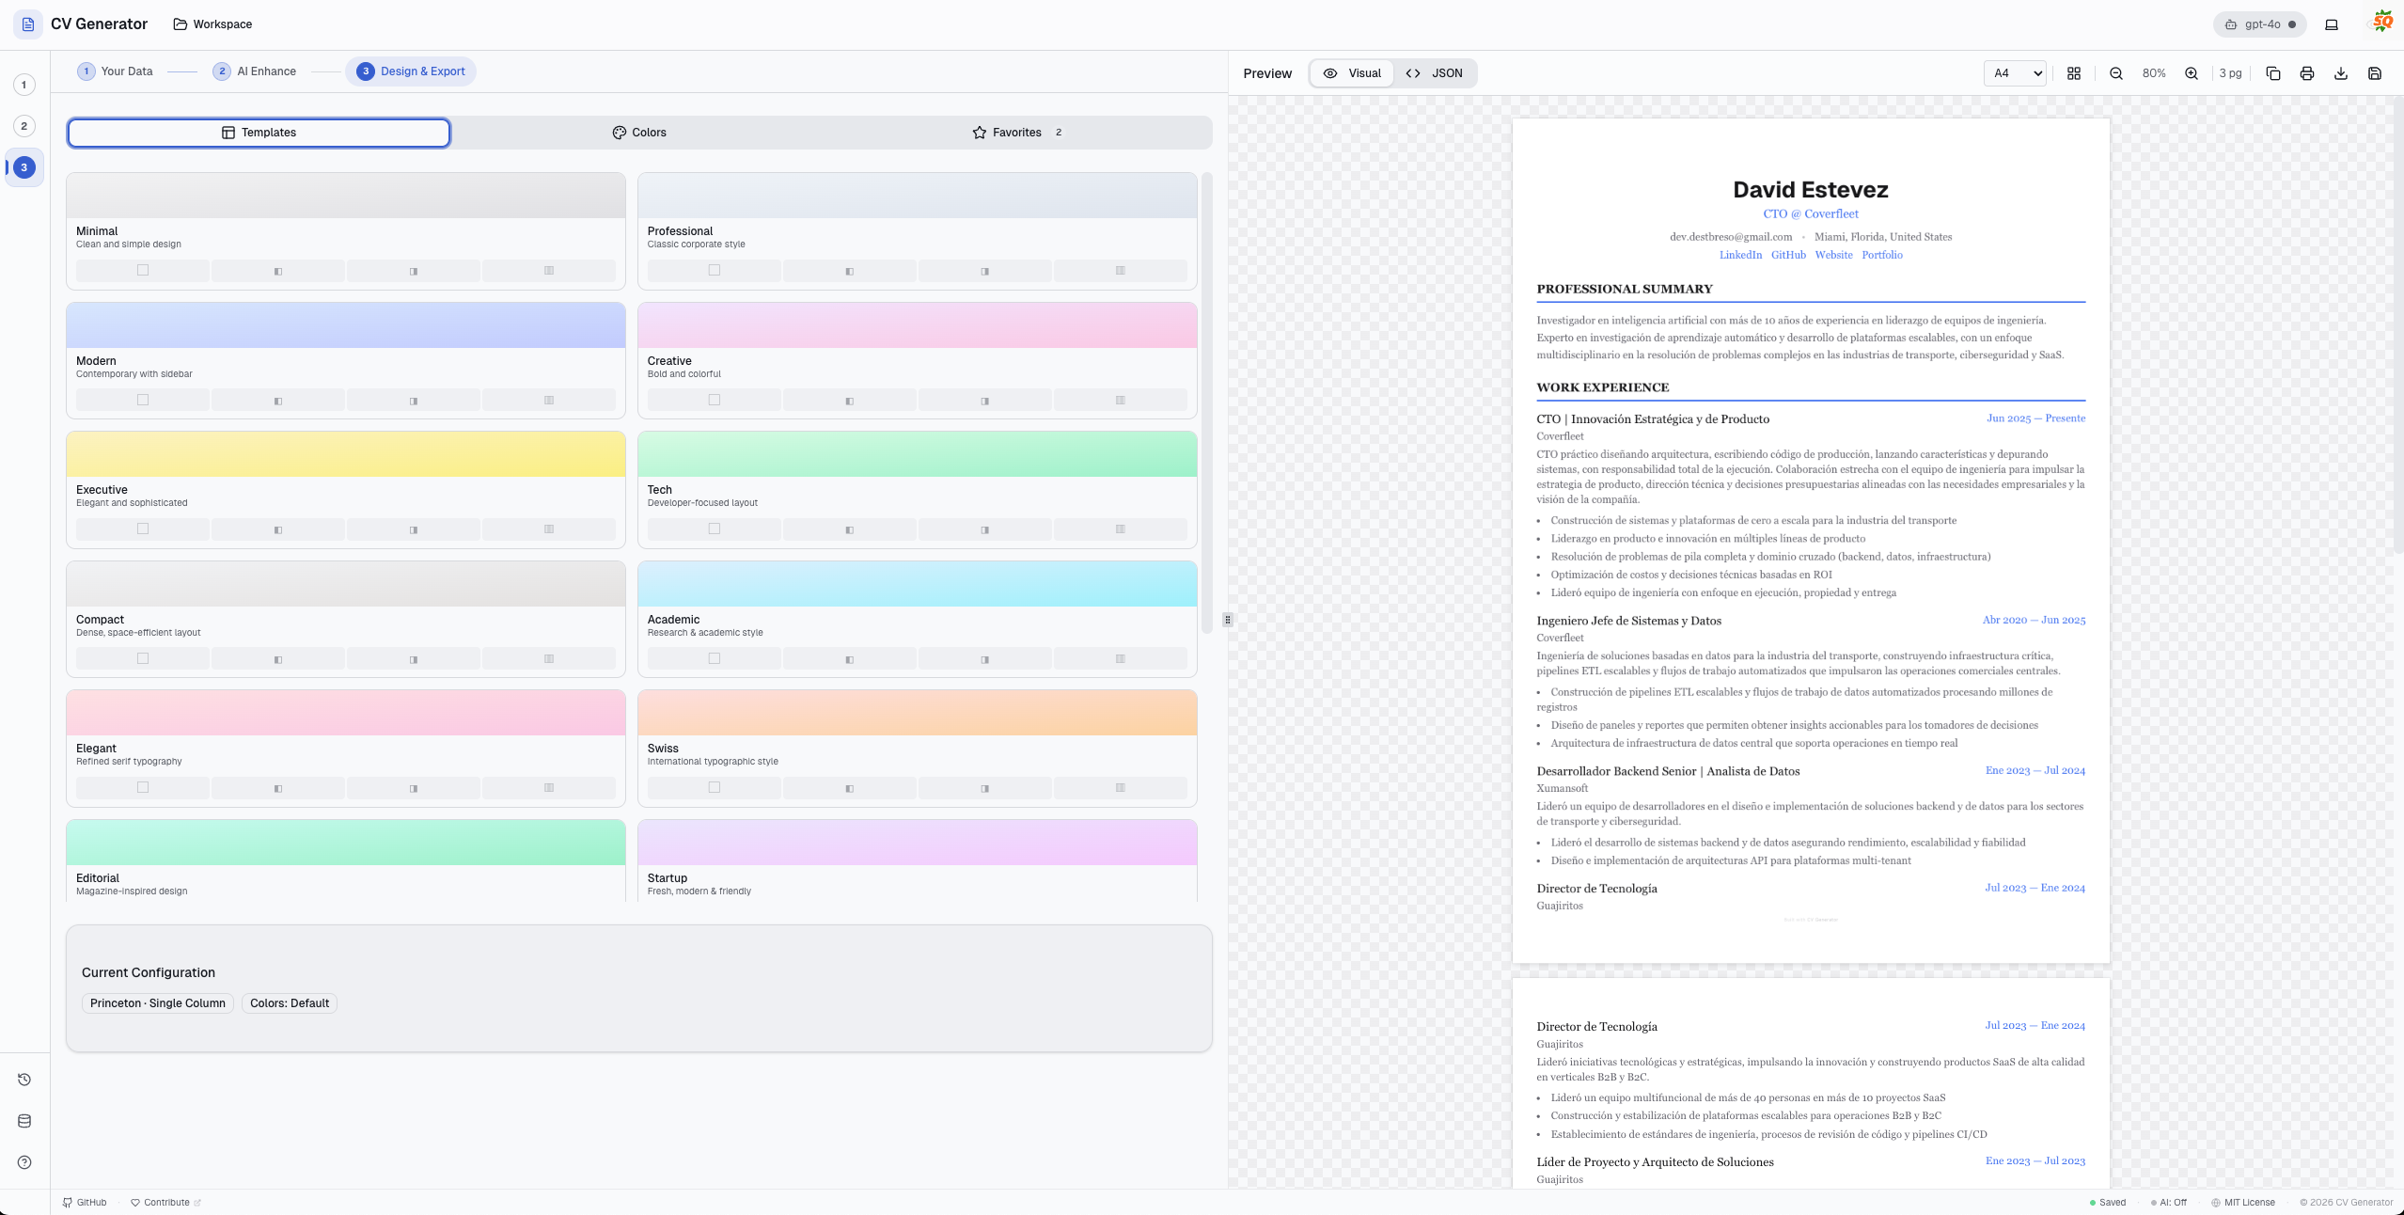The width and height of the screenshot is (2404, 1215).
Task: Download the CV document
Action: tap(2340, 73)
